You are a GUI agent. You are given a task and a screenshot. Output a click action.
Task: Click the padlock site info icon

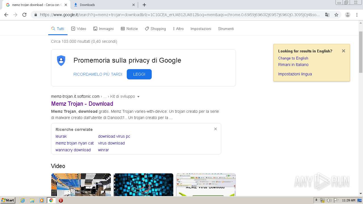pyautogui.click(x=35, y=15)
